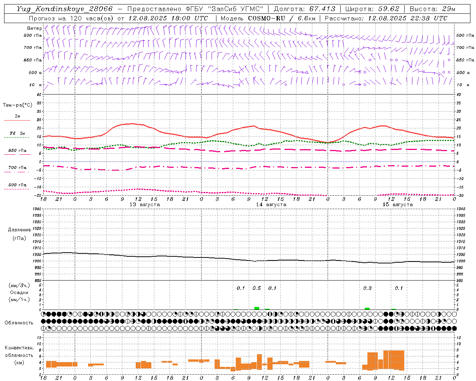The height and width of the screenshot is (381, 476).
Task: Click the 850 гПа temperature legend label
Action: (x=17, y=151)
